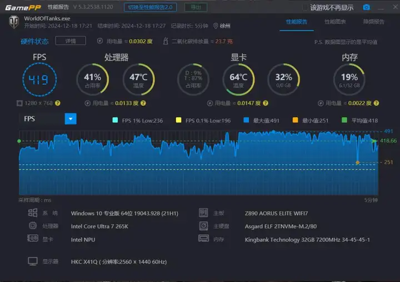Image resolution: width=400 pixels, height=282 pixels.
Task: Click the Intel NPU graphics text
Action: click(x=83, y=240)
